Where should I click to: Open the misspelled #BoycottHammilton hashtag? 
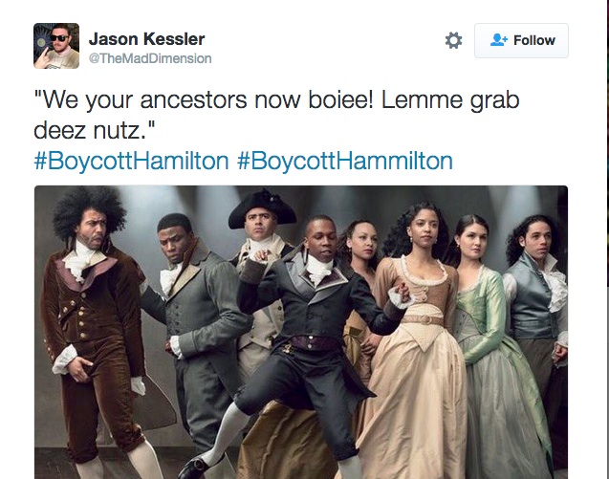click(345, 160)
